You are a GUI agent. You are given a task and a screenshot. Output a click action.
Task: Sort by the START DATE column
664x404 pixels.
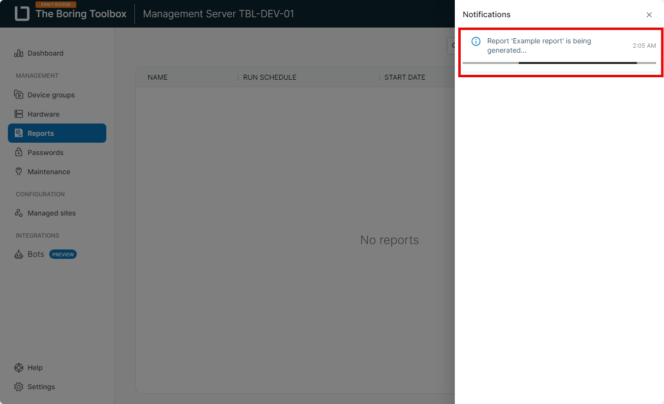405,77
